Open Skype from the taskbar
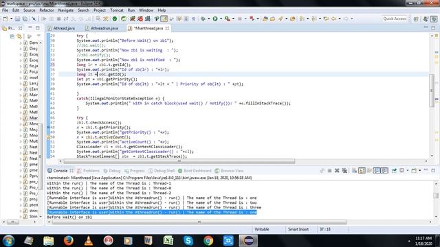Image resolution: width=440 pixels, height=247 pixels. (x=188, y=241)
